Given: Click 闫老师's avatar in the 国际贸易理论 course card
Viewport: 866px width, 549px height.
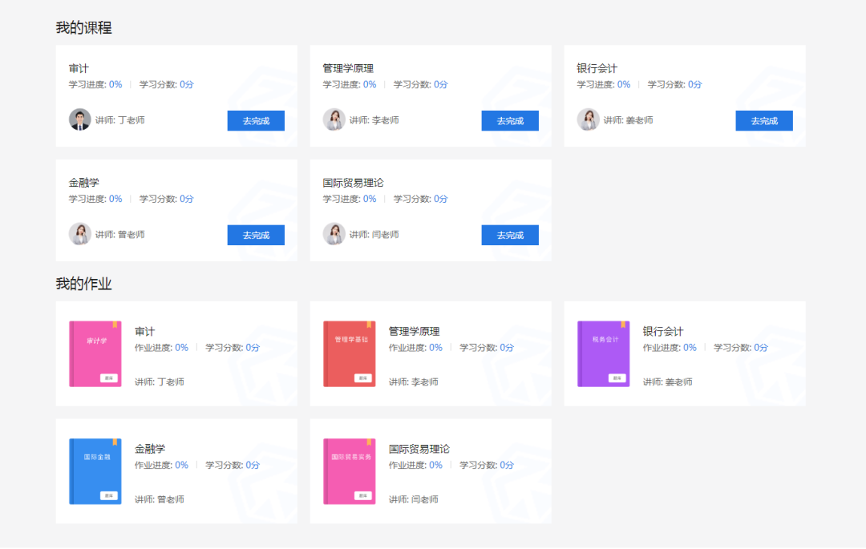Looking at the screenshot, I should (334, 235).
